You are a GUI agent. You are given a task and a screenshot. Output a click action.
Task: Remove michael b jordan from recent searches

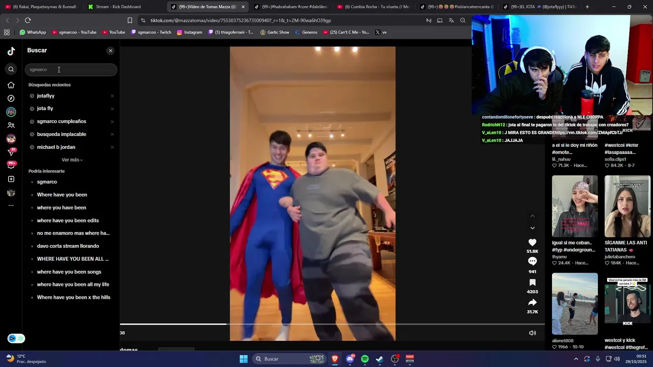[x=112, y=147]
